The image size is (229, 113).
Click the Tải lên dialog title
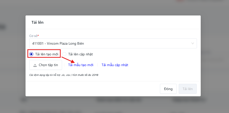[x=38, y=22]
